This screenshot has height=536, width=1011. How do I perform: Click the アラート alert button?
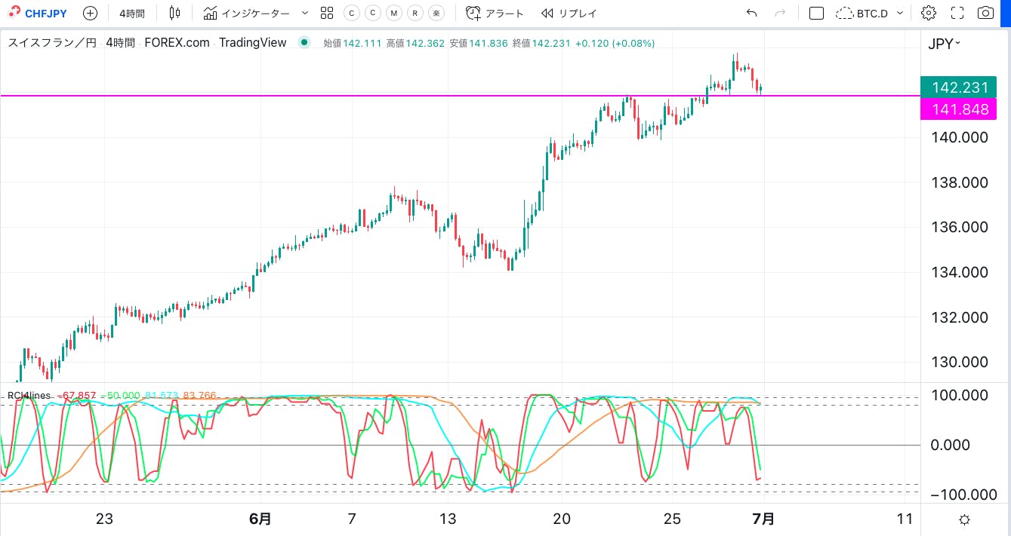tap(495, 13)
